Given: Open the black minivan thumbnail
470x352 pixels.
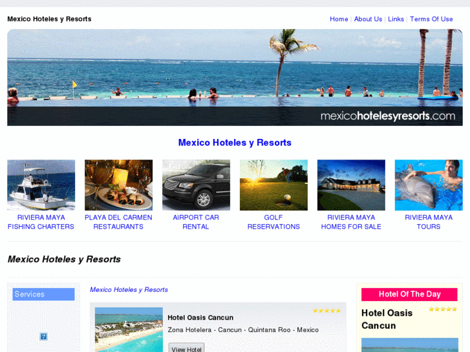Looking at the screenshot, I should pyautogui.click(x=197, y=185).
